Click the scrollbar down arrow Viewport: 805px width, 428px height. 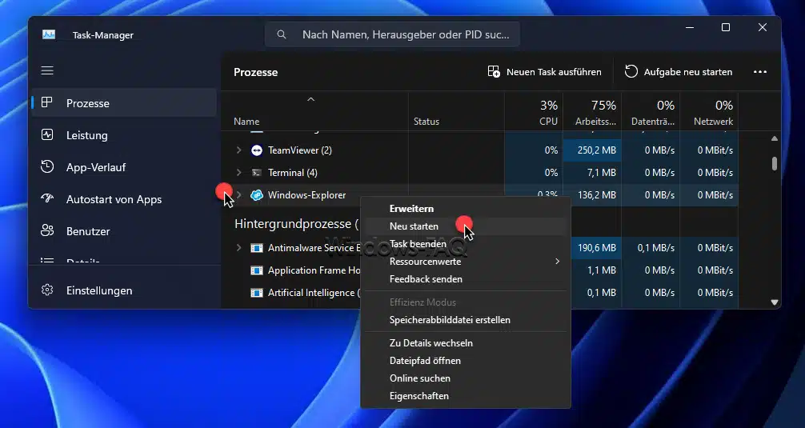click(x=775, y=302)
